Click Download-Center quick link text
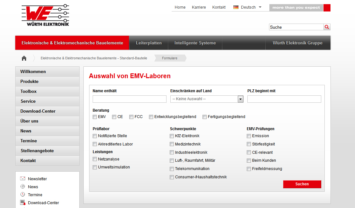The height and width of the screenshot is (208, 355). (44, 203)
